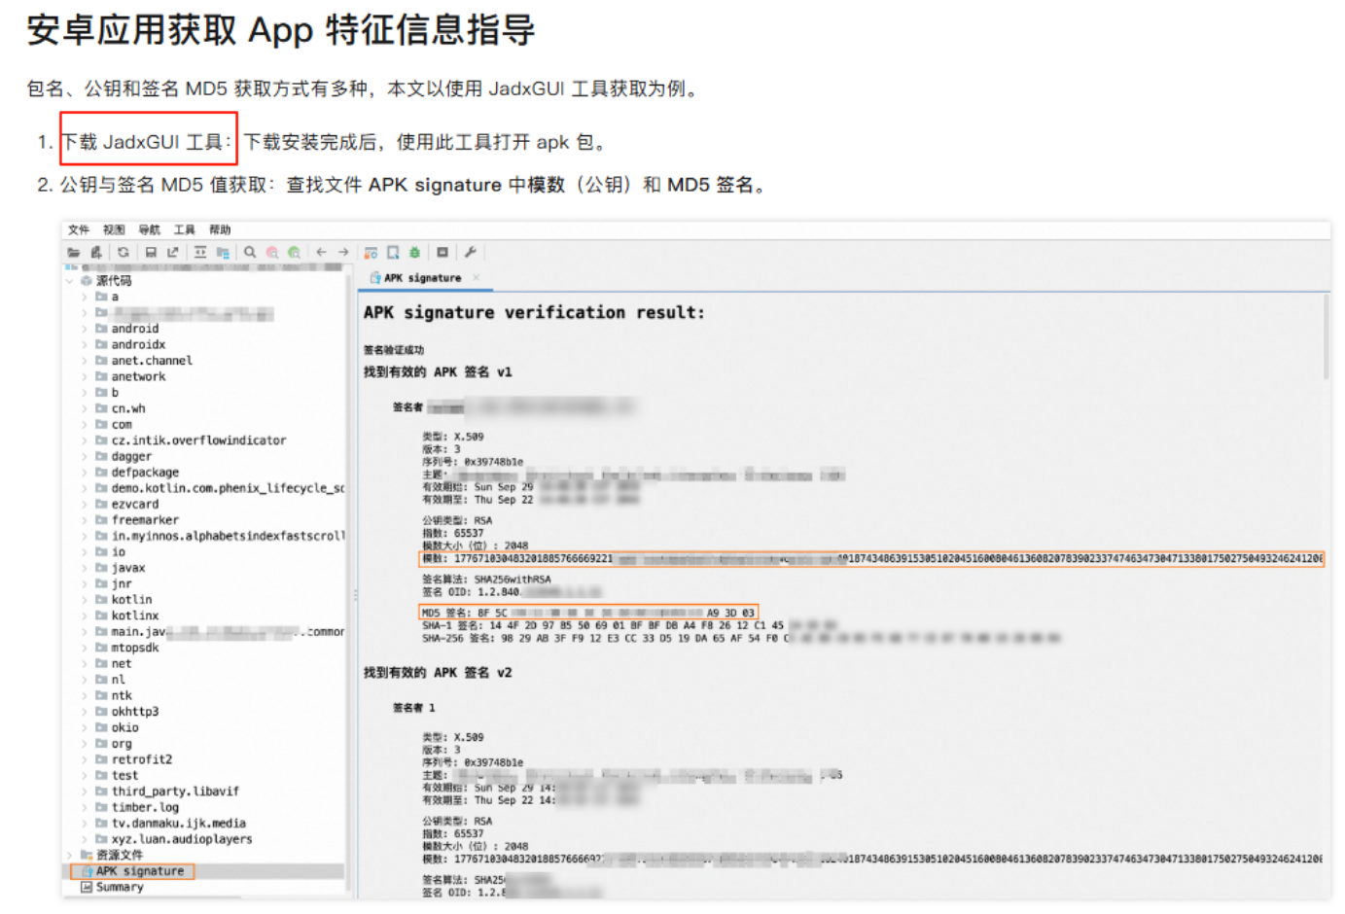This screenshot has height=914, width=1345.
Task: Expand the okhttp3 package node
Action: [86, 711]
